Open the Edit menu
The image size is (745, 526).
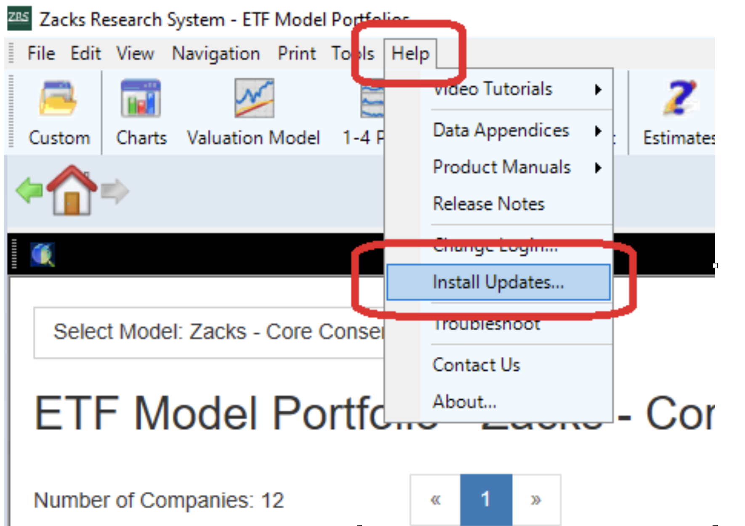tap(85, 53)
